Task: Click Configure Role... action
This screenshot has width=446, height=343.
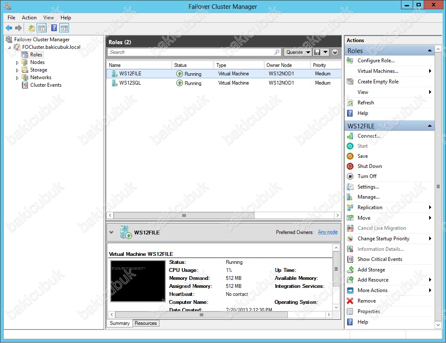Action: (376, 61)
